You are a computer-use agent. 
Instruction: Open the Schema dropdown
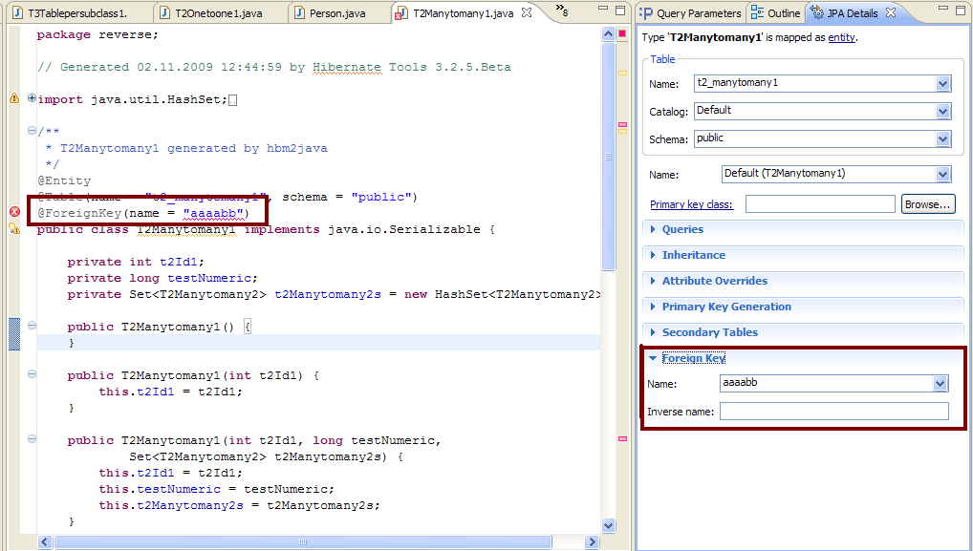943,138
